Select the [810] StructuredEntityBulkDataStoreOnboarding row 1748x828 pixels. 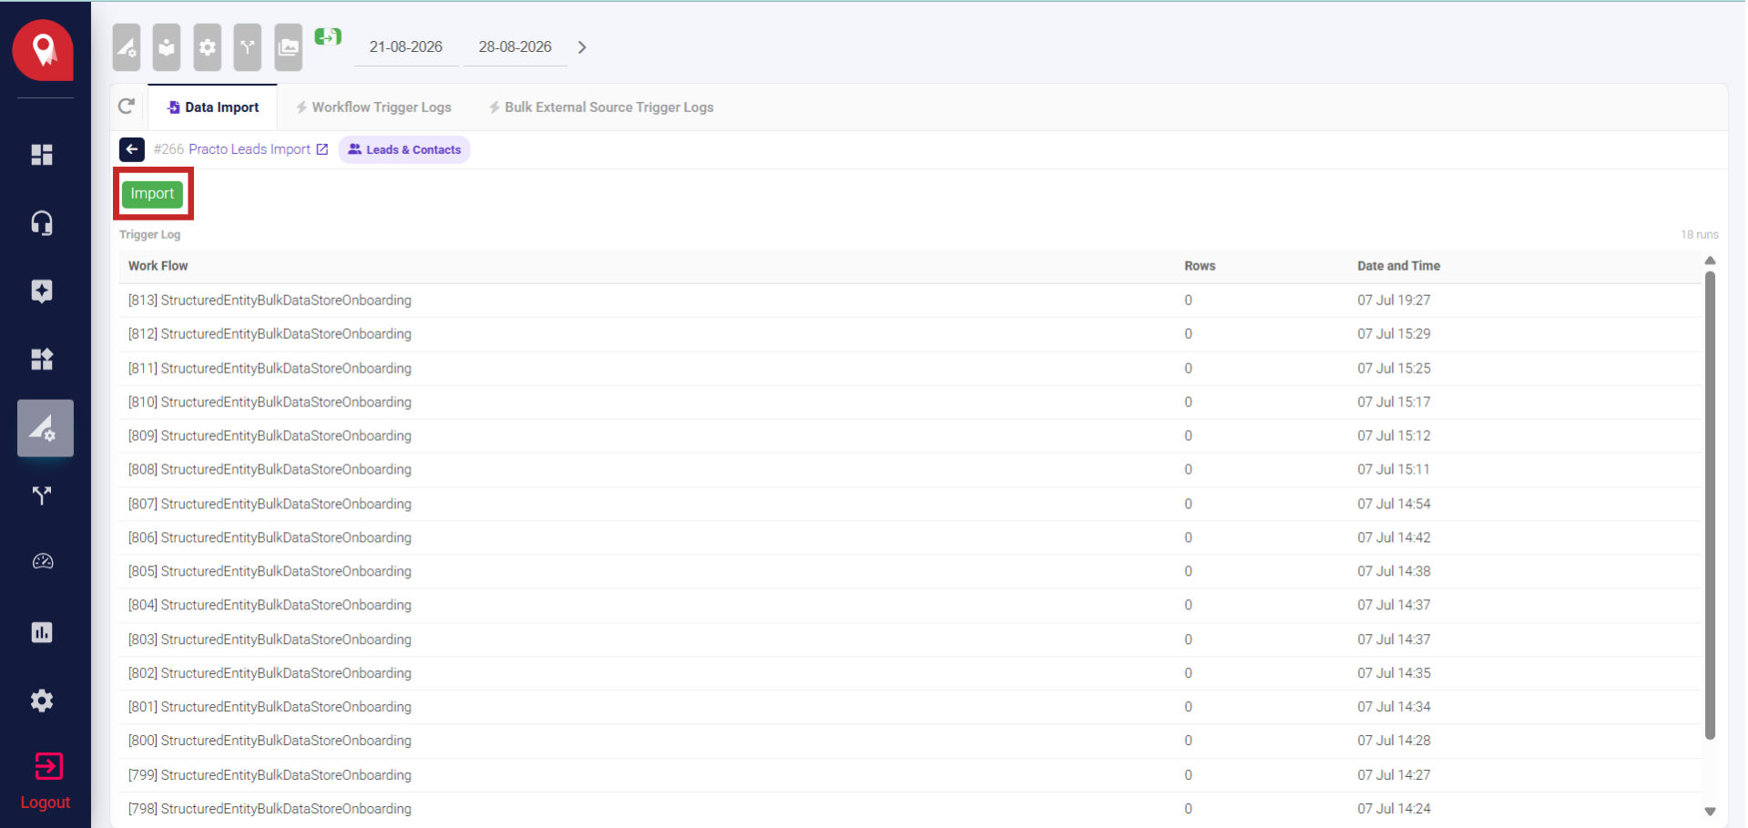(910, 402)
